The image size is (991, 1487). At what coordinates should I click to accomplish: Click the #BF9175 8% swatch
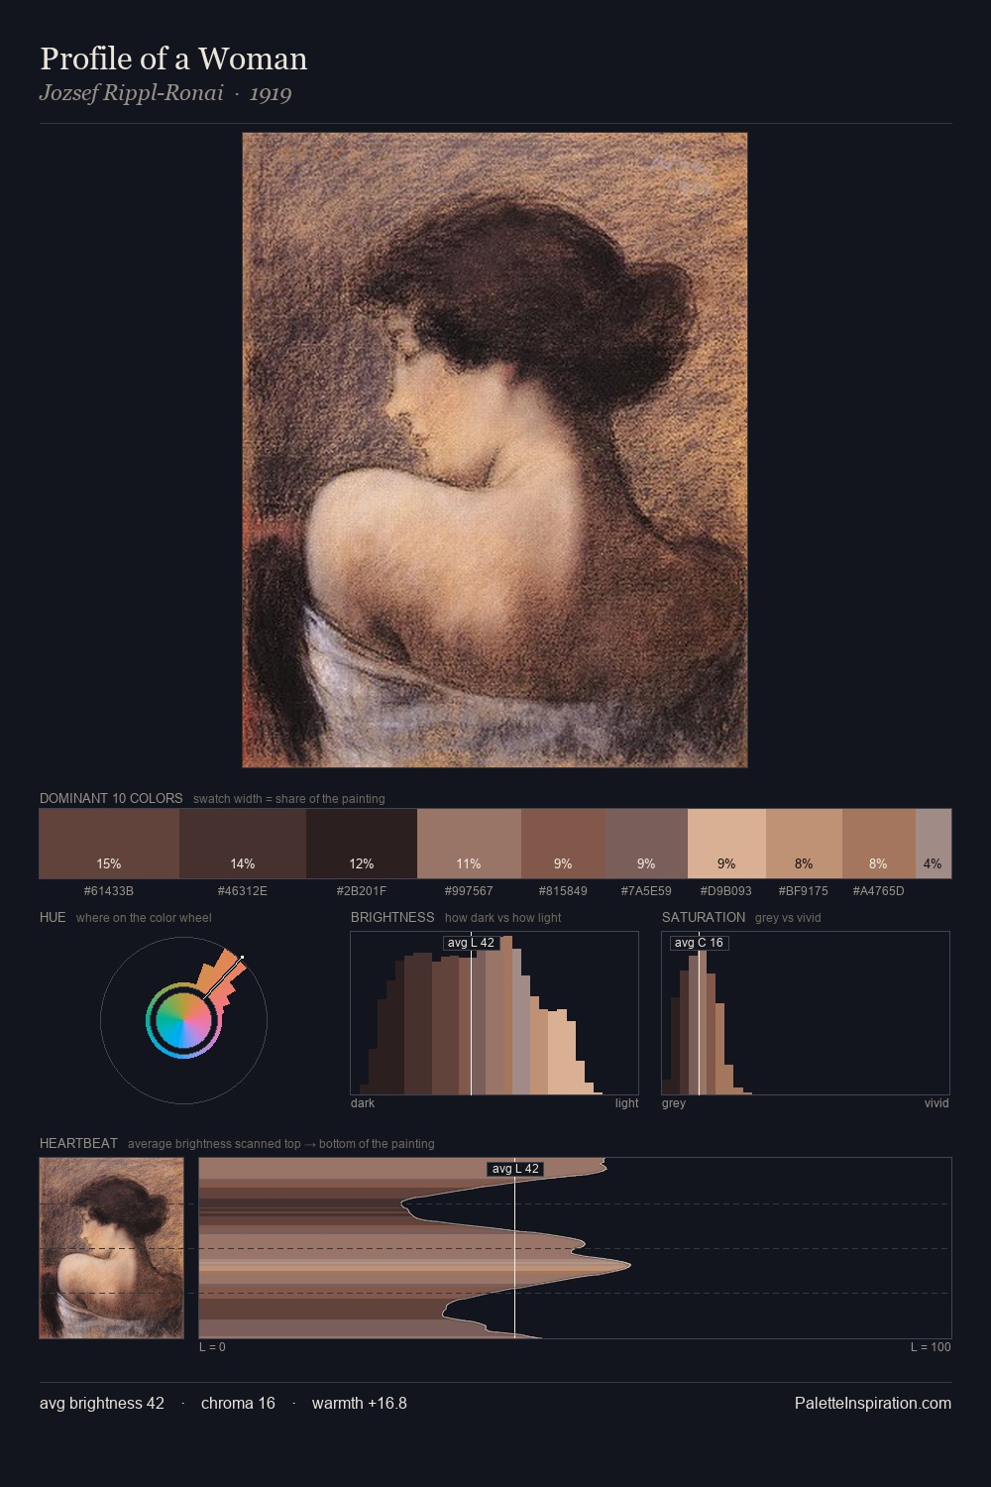coord(804,844)
